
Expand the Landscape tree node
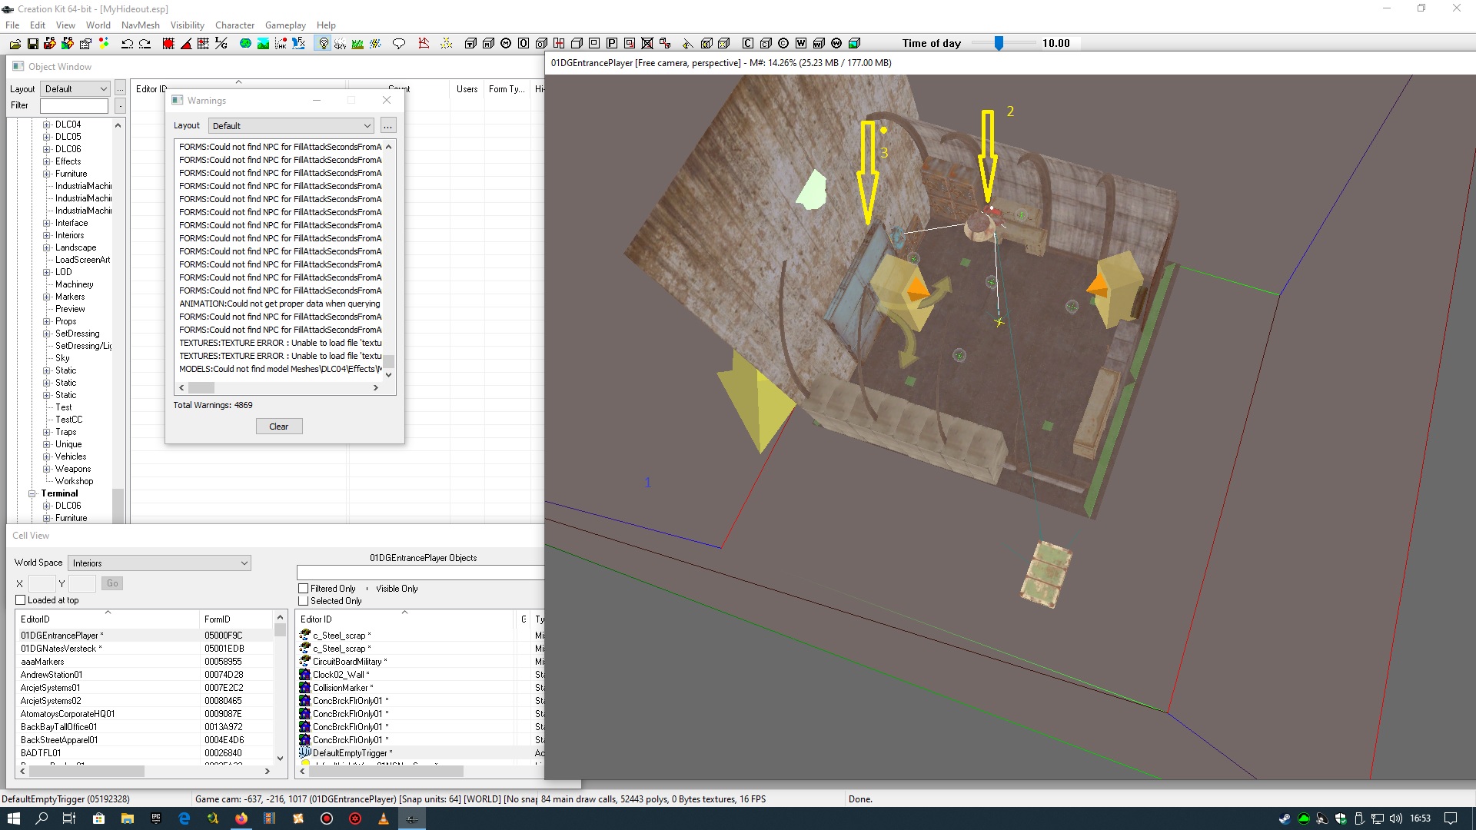tap(47, 247)
